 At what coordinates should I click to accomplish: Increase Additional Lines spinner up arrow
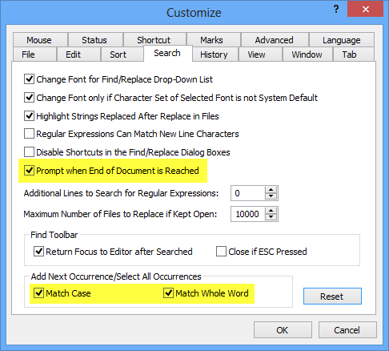click(271, 190)
